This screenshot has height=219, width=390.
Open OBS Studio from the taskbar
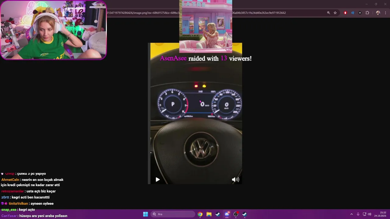coord(236,214)
